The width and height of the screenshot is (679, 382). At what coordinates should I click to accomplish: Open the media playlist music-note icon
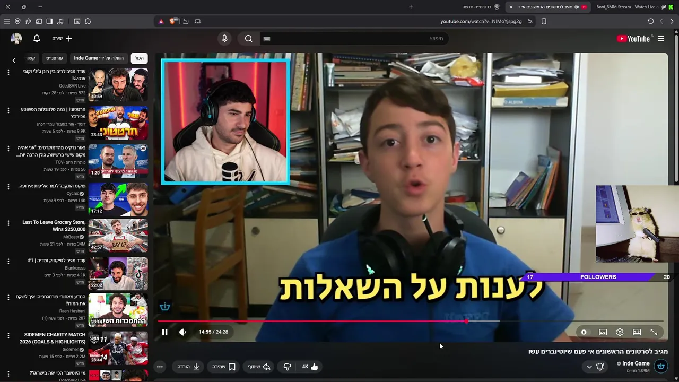(x=60, y=21)
